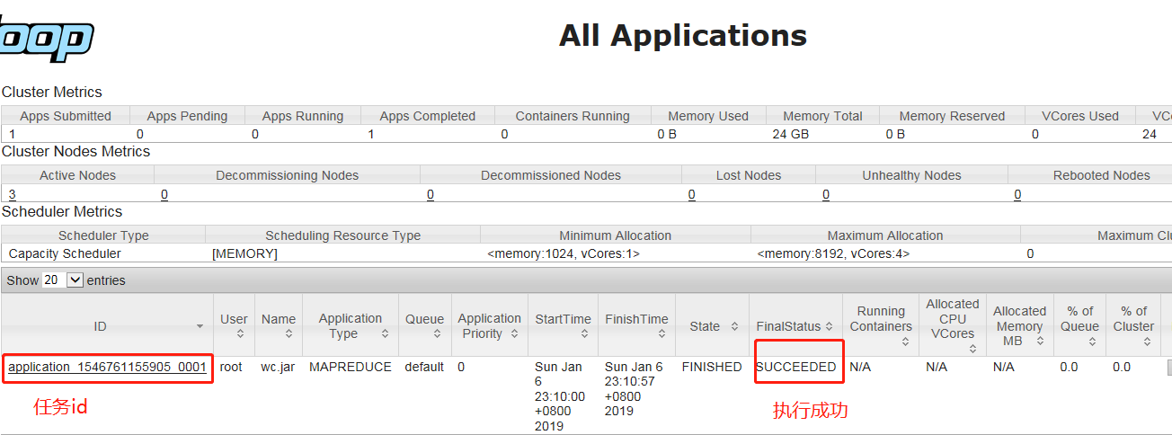Screen dimensions: 1172x435
Task: Click the Cluster Nodes Metrics section title
Action: tap(76, 151)
